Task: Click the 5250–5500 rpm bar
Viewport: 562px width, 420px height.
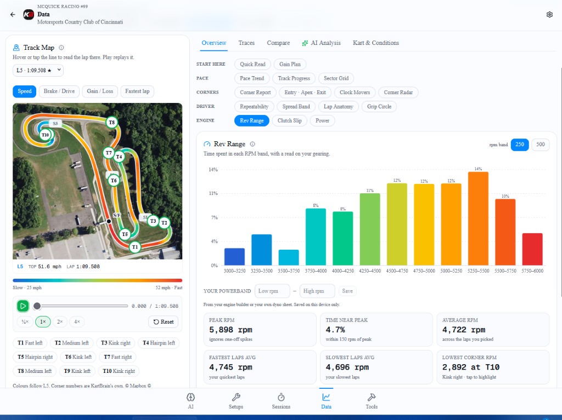Action: coord(478,218)
